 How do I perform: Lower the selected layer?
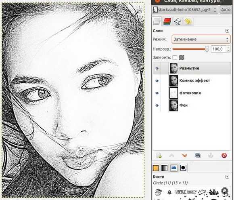[x=185, y=156]
